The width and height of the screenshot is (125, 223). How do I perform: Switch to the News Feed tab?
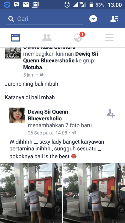(x=16, y=38)
